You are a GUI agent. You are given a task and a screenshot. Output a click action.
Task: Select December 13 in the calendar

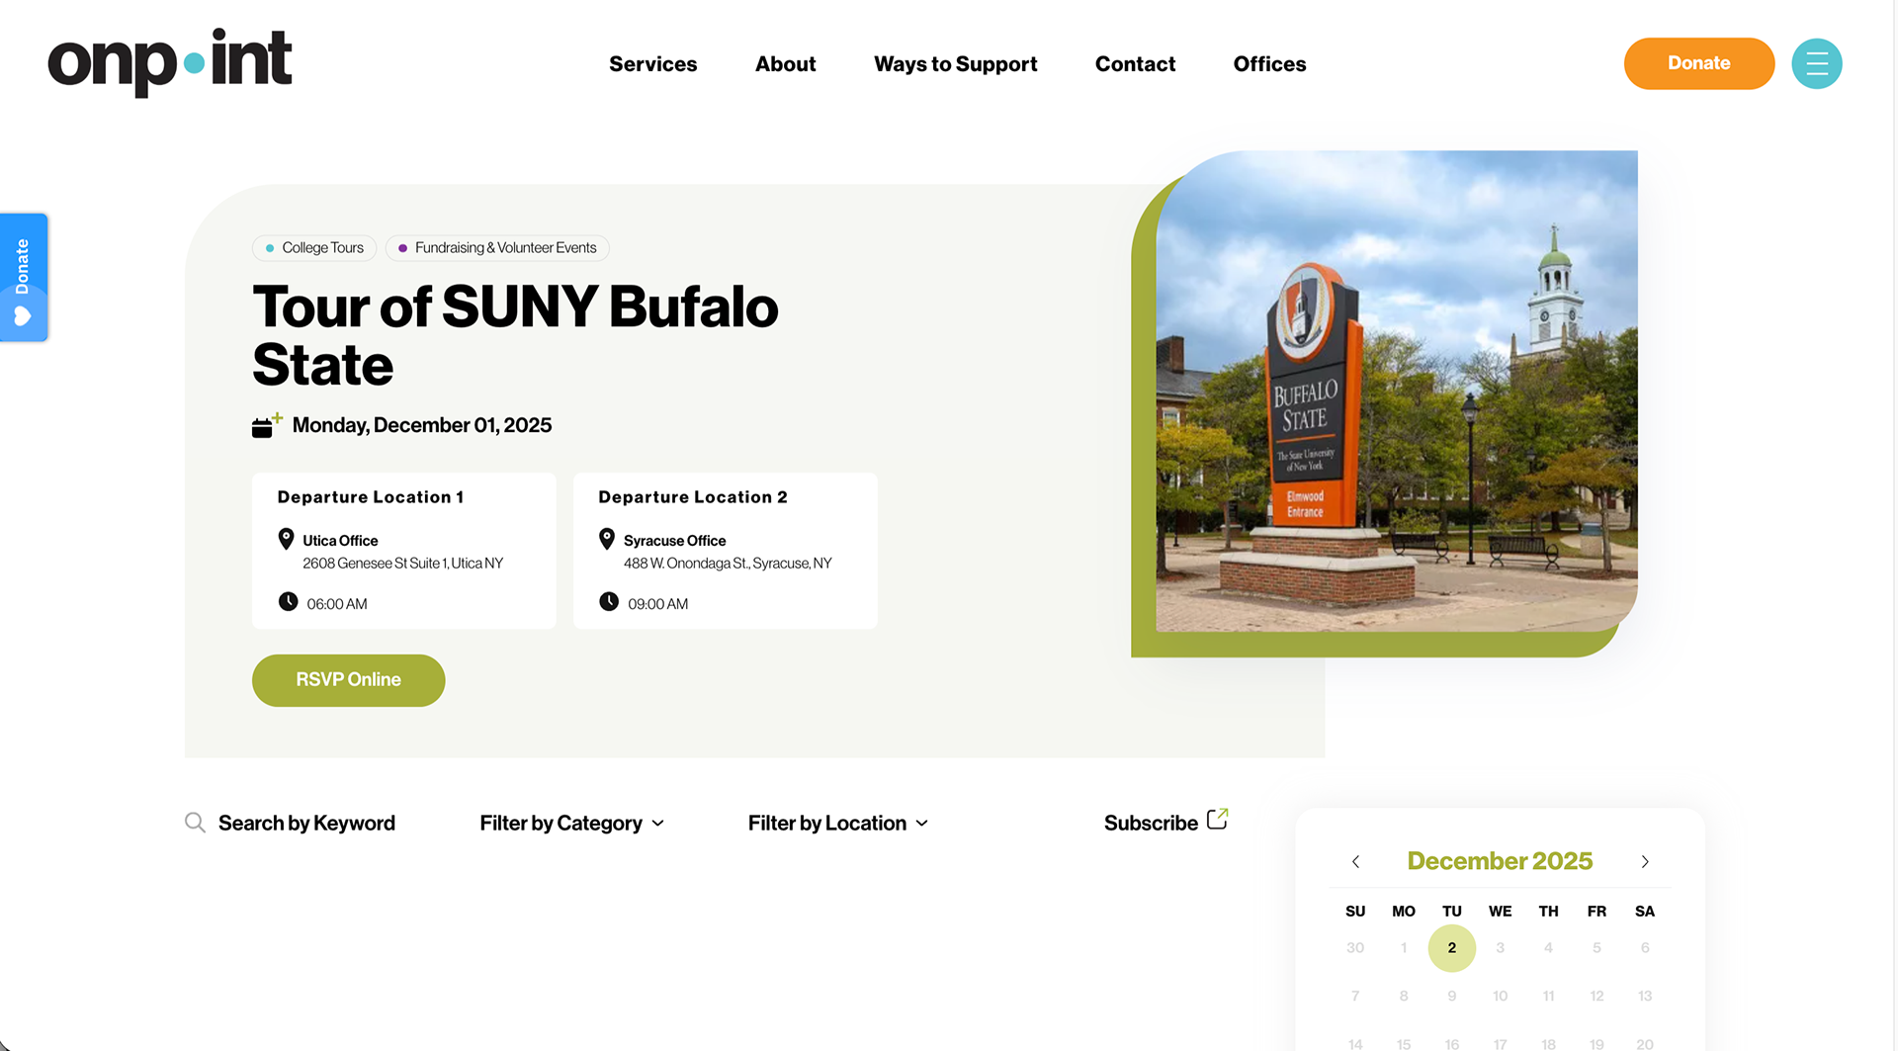pyautogui.click(x=1645, y=996)
